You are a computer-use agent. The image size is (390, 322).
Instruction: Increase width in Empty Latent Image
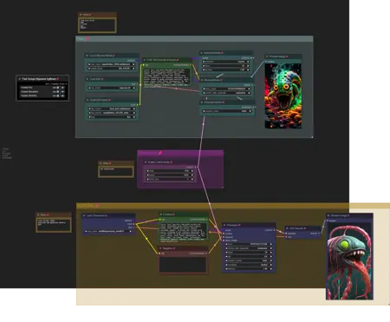click(192, 171)
